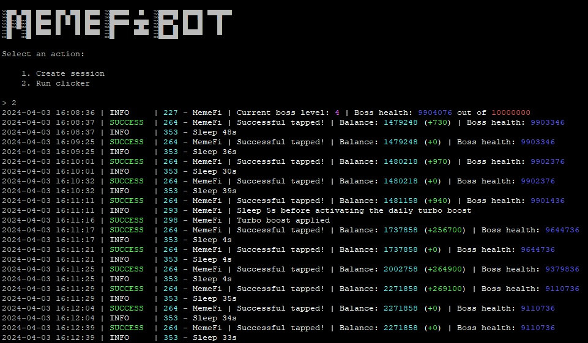Click balance gain (+256700)
588x343 pixels.
point(445,230)
